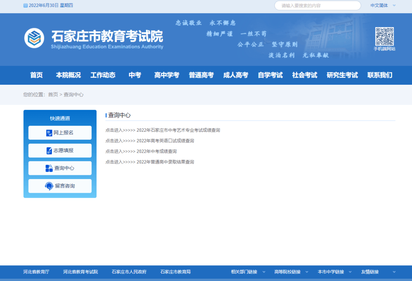The image size is (412, 281).
Task: Click the mobile site QR code
Action: pos(385,36)
